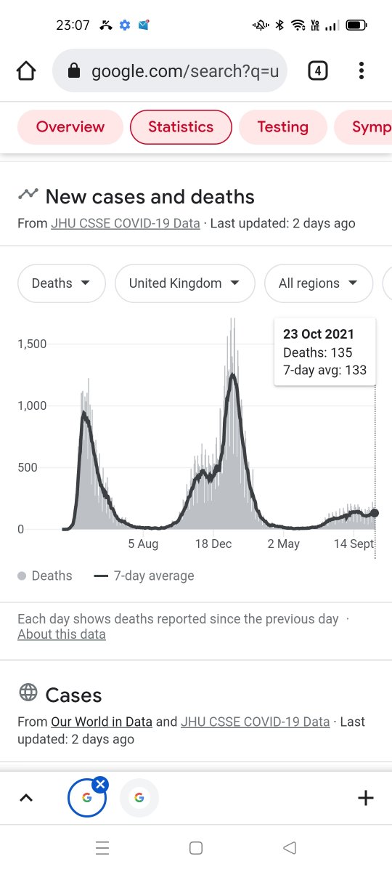Open the Our World in Data link
The height and width of the screenshot is (872, 392).
click(x=102, y=722)
